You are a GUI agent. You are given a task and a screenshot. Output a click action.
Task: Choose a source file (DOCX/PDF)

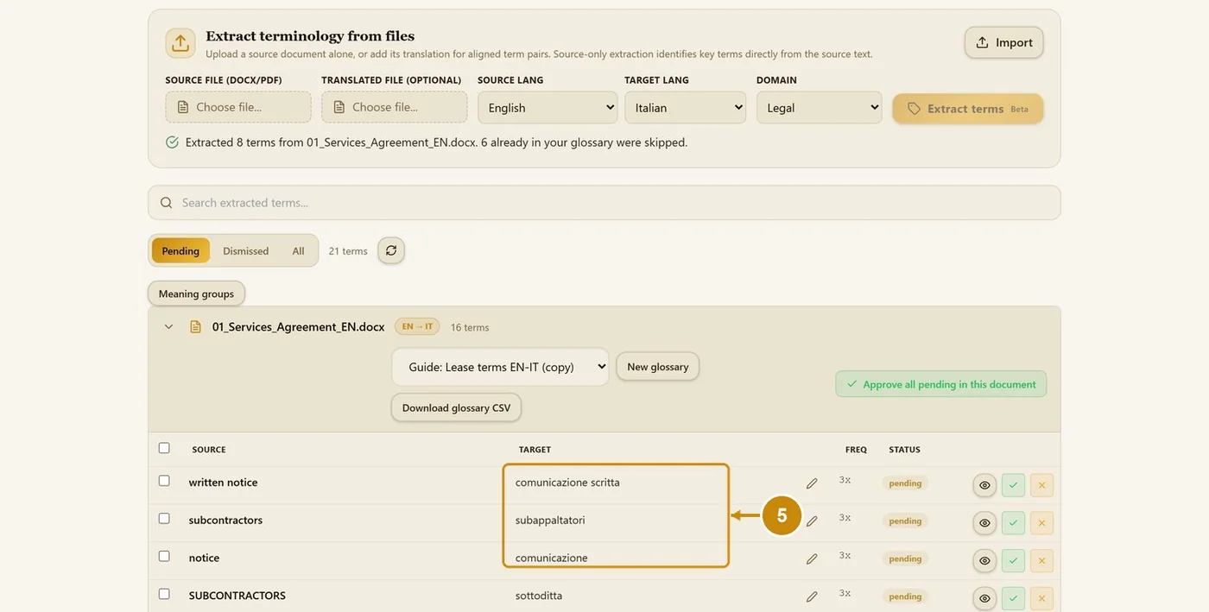coord(238,107)
